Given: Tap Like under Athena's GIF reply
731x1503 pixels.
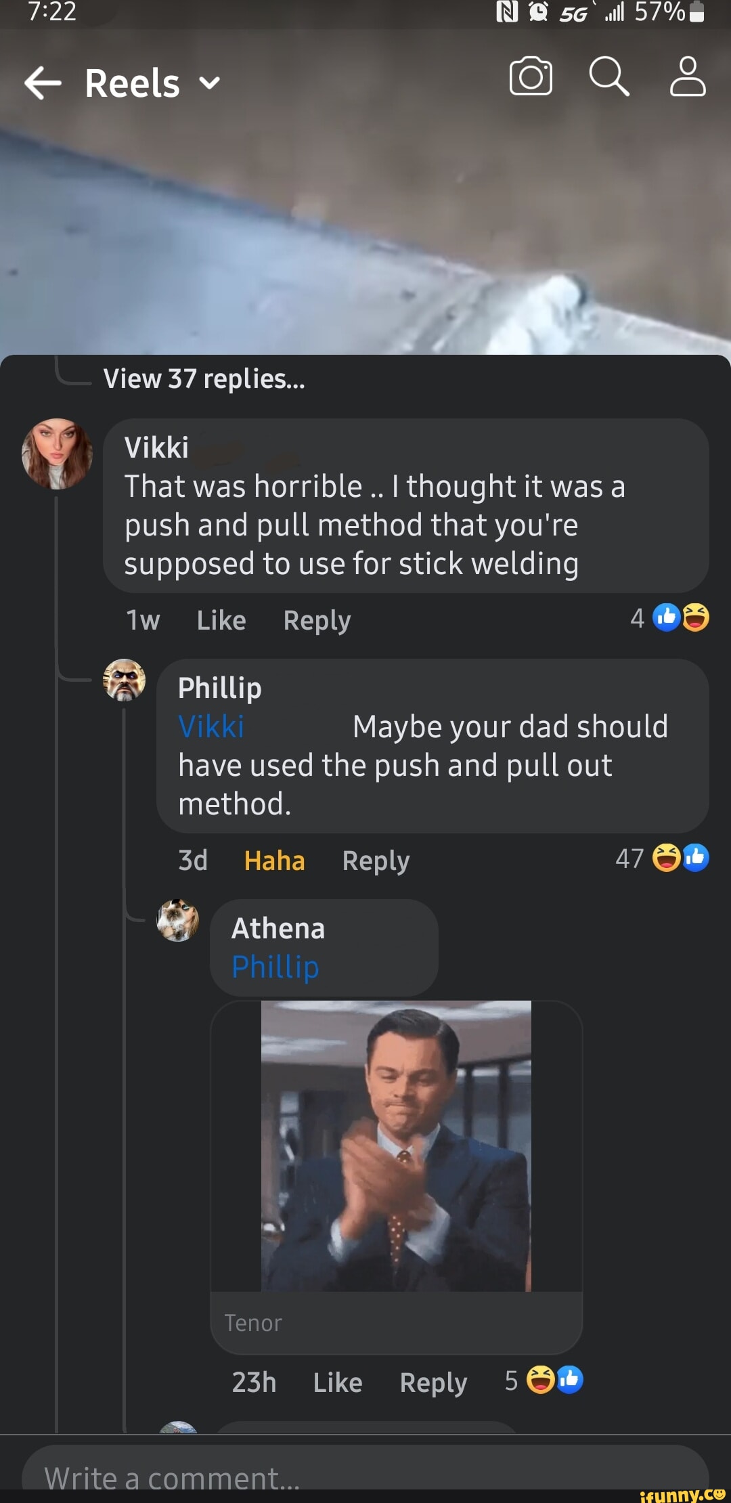Looking at the screenshot, I should pos(338,1382).
